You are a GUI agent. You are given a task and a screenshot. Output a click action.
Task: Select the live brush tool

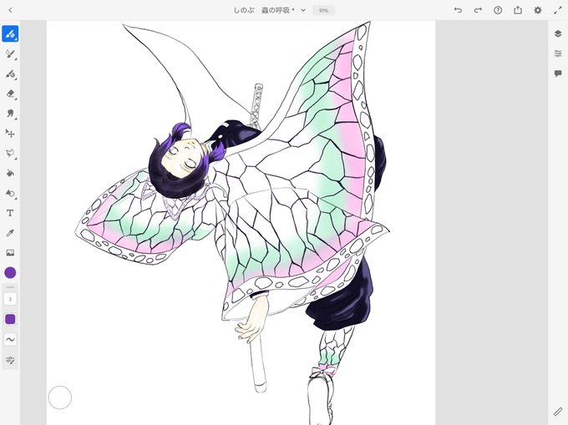10,54
